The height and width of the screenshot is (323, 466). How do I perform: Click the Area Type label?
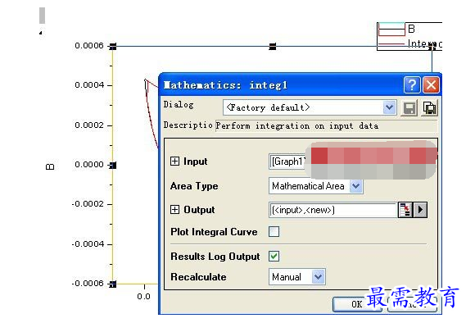pyautogui.click(x=194, y=186)
